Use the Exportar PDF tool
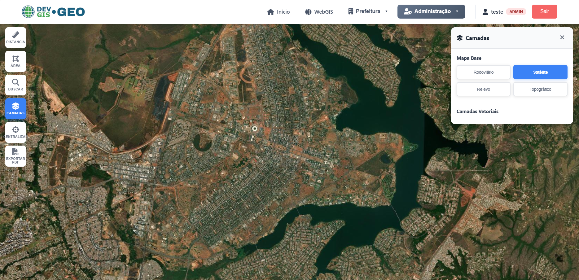This screenshot has height=280, width=579. point(15,156)
